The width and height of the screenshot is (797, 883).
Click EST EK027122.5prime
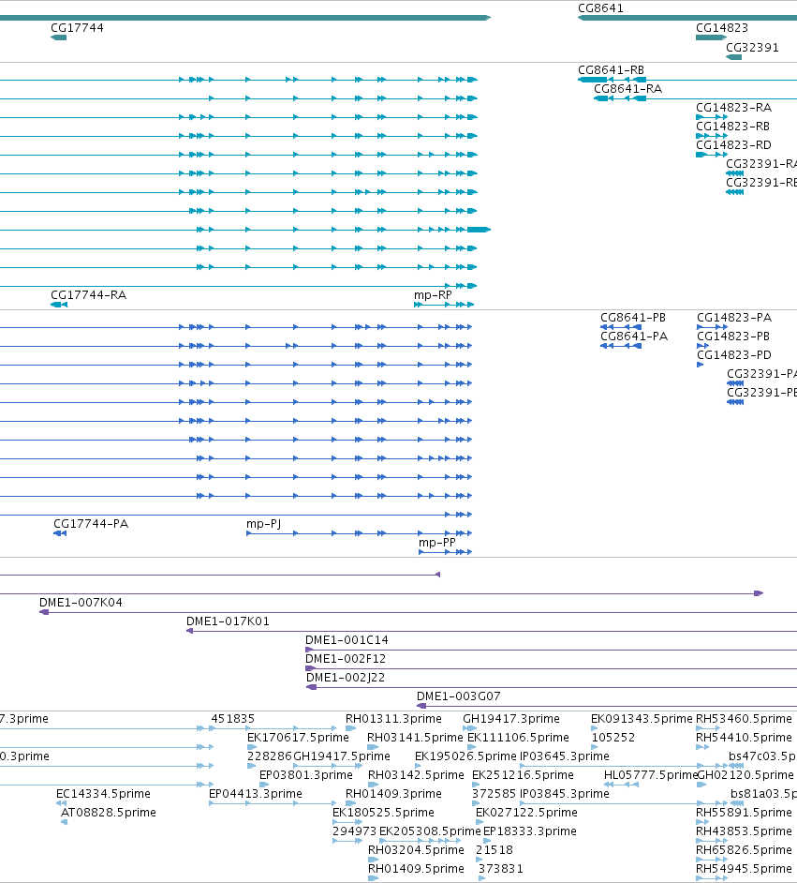point(526,813)
